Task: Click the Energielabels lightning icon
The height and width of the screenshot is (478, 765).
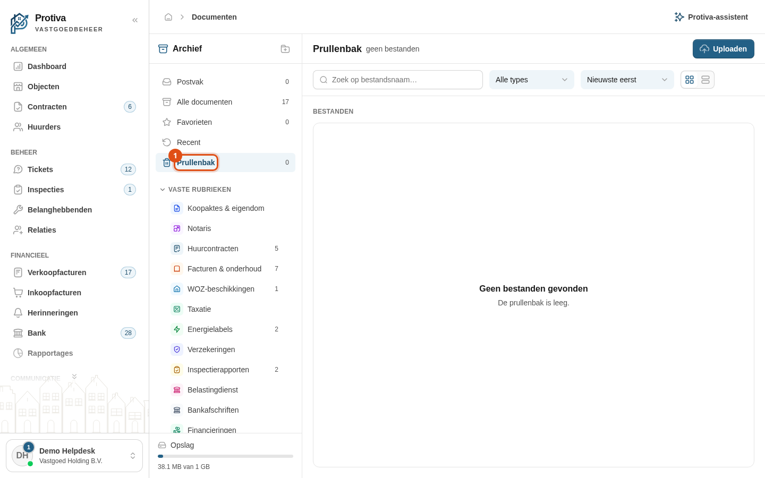Action: pos(177,329)
